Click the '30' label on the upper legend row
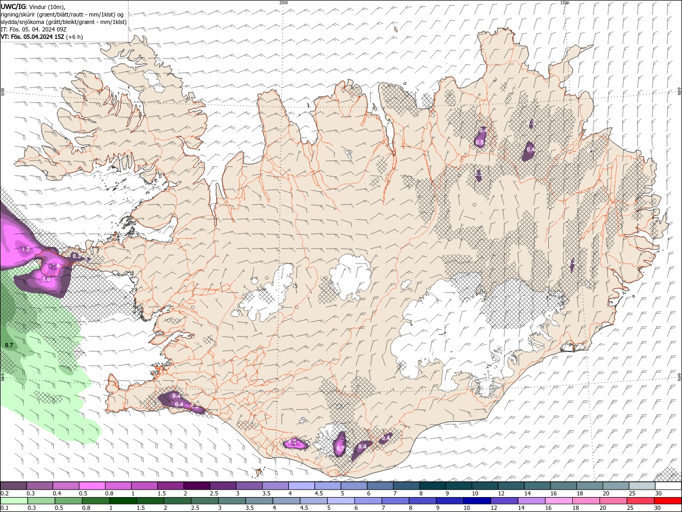Screen dimensions: 682x512 click(659, 493)
